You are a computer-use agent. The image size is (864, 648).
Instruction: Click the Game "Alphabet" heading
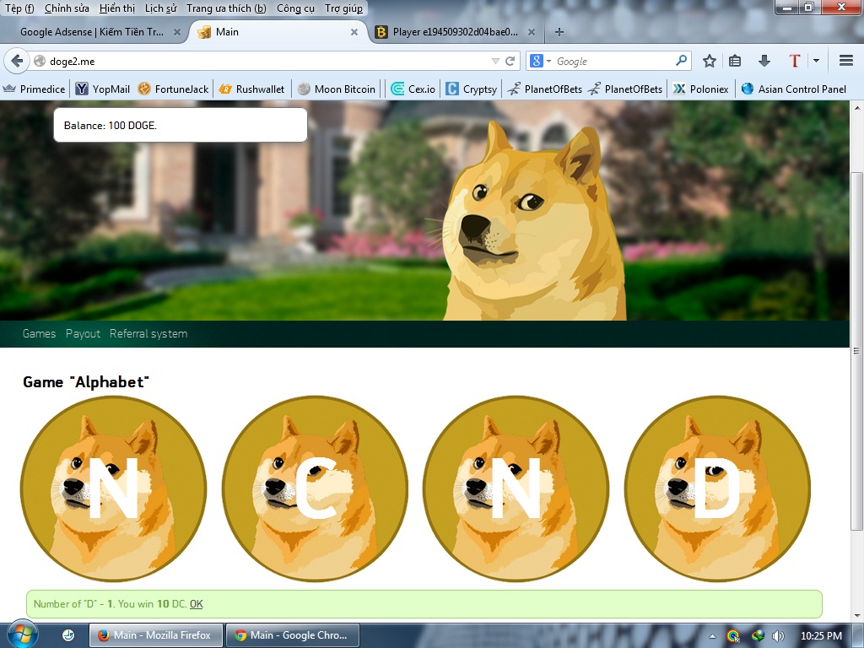click(x=86, y=382)
